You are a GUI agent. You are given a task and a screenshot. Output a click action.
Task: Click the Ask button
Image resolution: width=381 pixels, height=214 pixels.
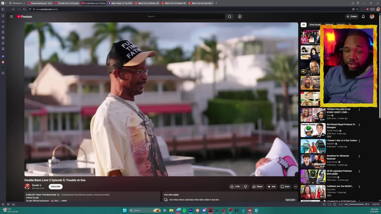tap(271, 187)
